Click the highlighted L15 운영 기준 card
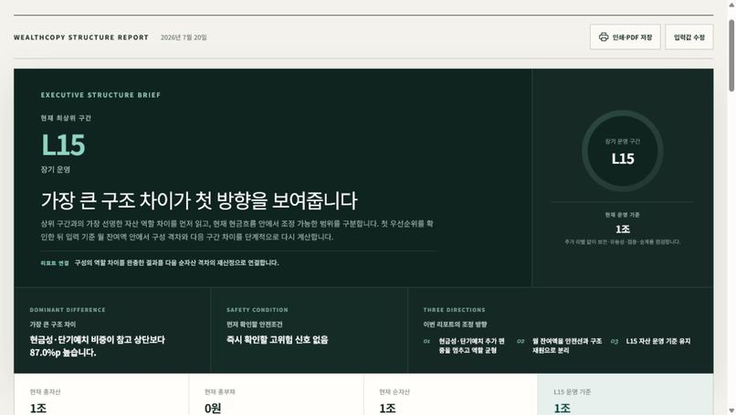Viewport: 736px width, 415px height. coord(626,394)
